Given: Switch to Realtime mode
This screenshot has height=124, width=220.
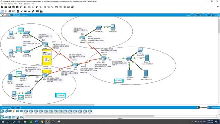Looking at the screenshot, I should pos(202,107).
